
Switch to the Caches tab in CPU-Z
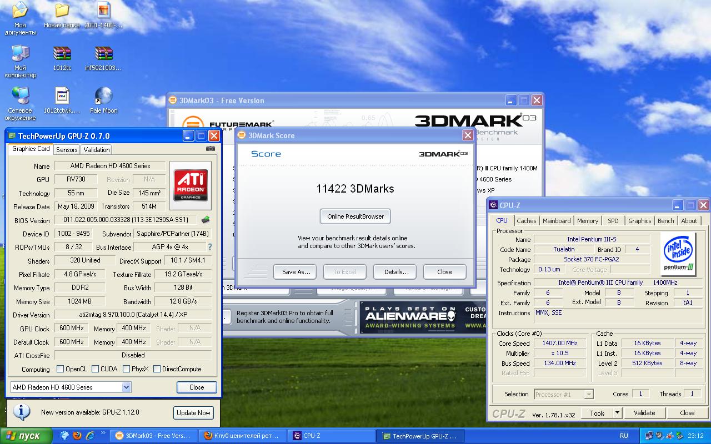point(527,221)
